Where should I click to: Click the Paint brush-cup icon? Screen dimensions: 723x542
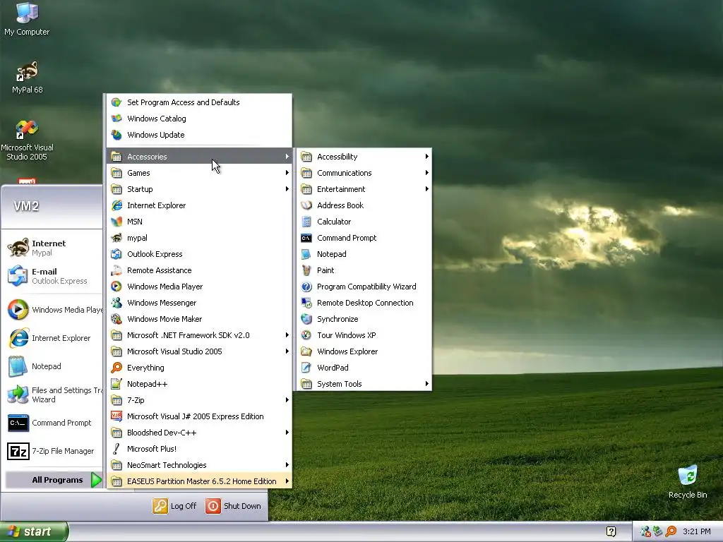(x=306, y=270)
